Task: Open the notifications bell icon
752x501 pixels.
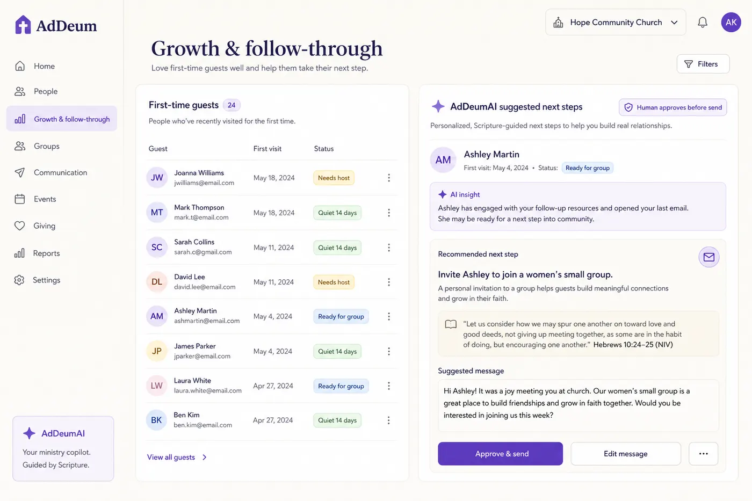Action: tap(702, 22)
